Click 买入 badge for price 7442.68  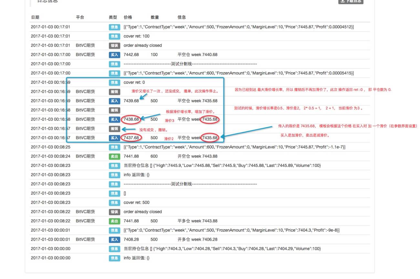(x=114, y=55)
